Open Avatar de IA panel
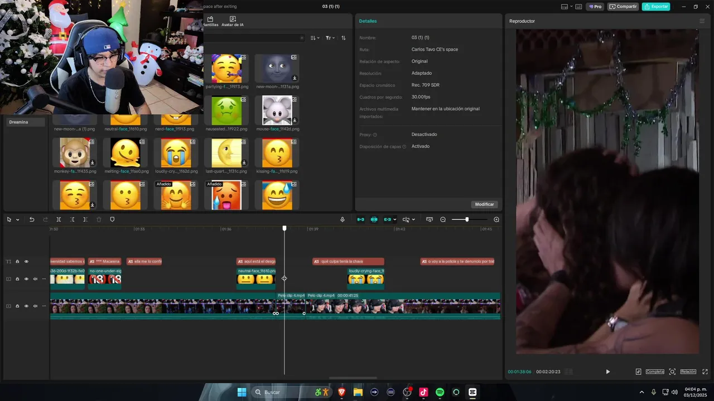Viewport: 714px width, 401px height. [233, 22]
